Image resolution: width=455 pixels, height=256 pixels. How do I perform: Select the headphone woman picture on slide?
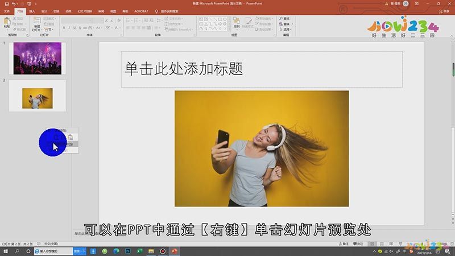262,148
